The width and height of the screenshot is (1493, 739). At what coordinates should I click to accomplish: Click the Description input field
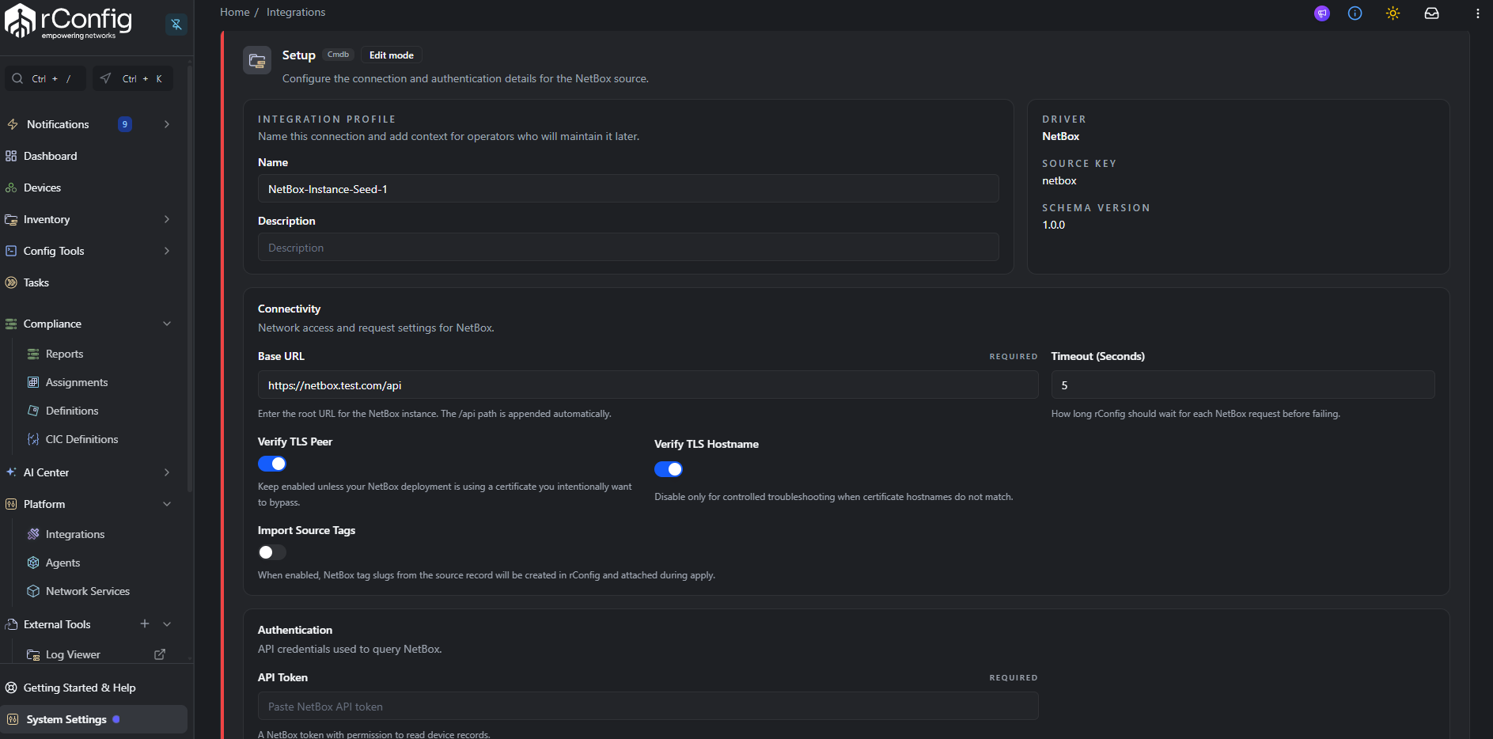click(628, 247)
